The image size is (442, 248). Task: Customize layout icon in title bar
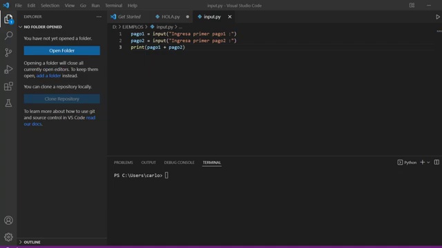[412, 6]
